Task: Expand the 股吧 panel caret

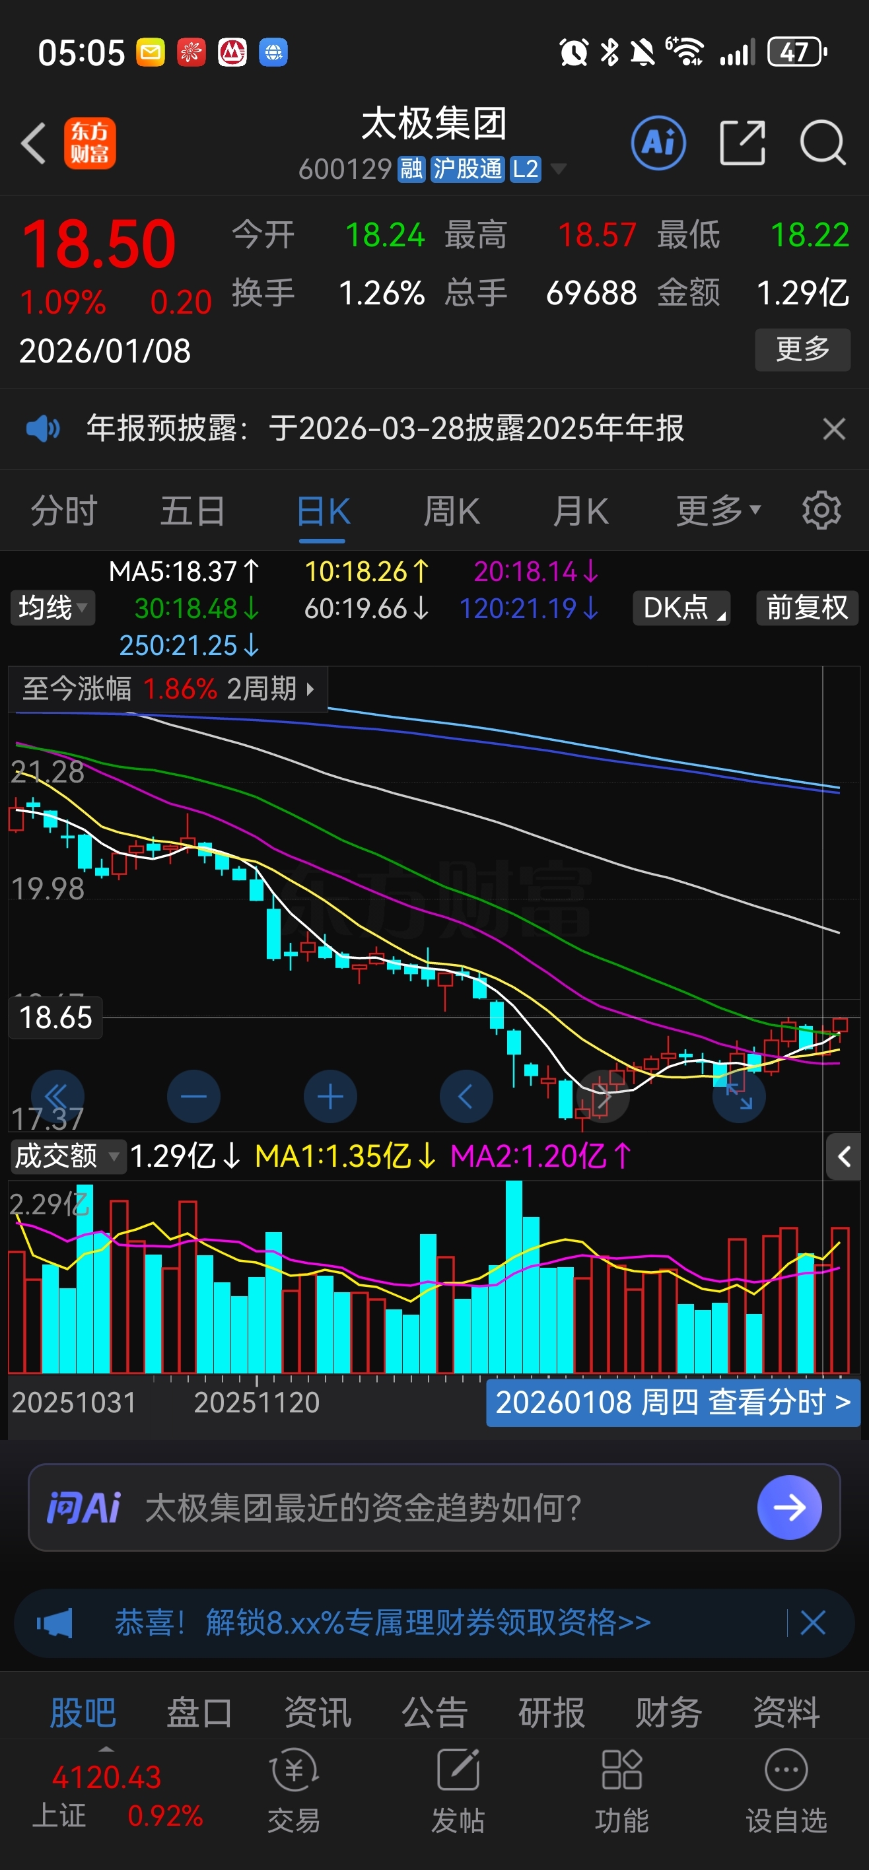Action: [x=106, y=1750]
